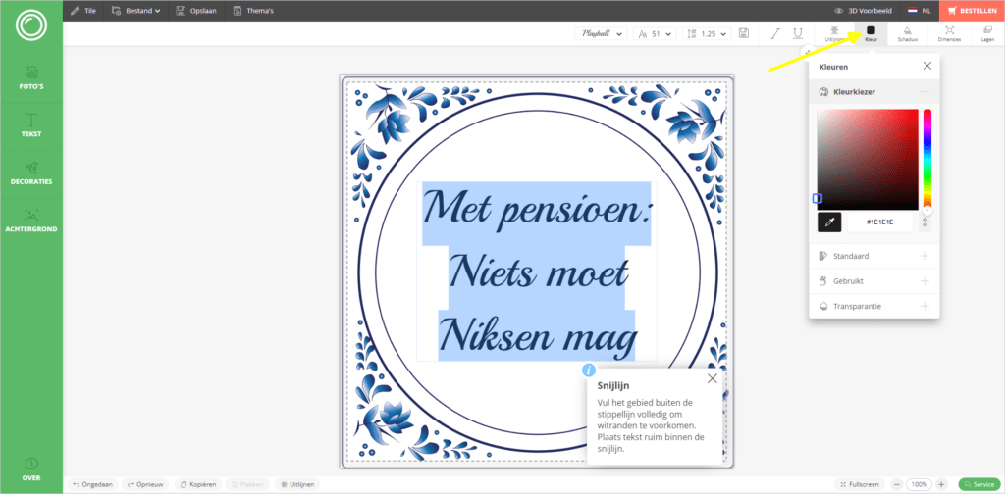Select the Tekst tool in sidebar

(31, 124)
